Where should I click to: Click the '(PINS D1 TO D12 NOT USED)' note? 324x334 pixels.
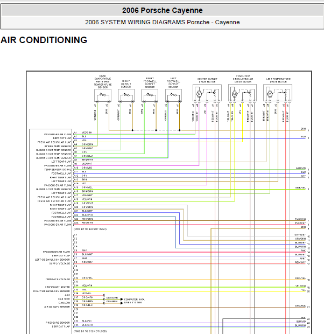pyautogui.click(x=90, y=331)
